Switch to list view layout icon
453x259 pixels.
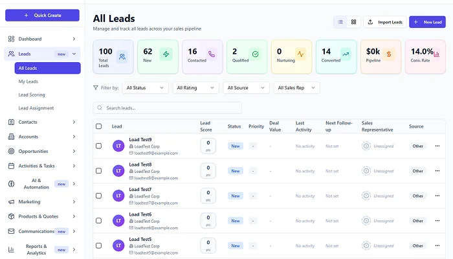340,22
